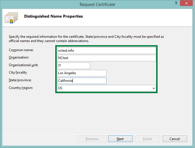Click the State/province field with California
This screenshot has width=195, height=148.
coord(82,81)
